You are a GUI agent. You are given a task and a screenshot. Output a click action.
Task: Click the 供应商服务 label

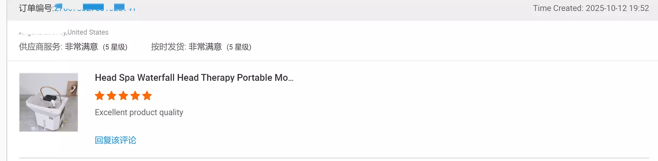(x=40, y=47)
